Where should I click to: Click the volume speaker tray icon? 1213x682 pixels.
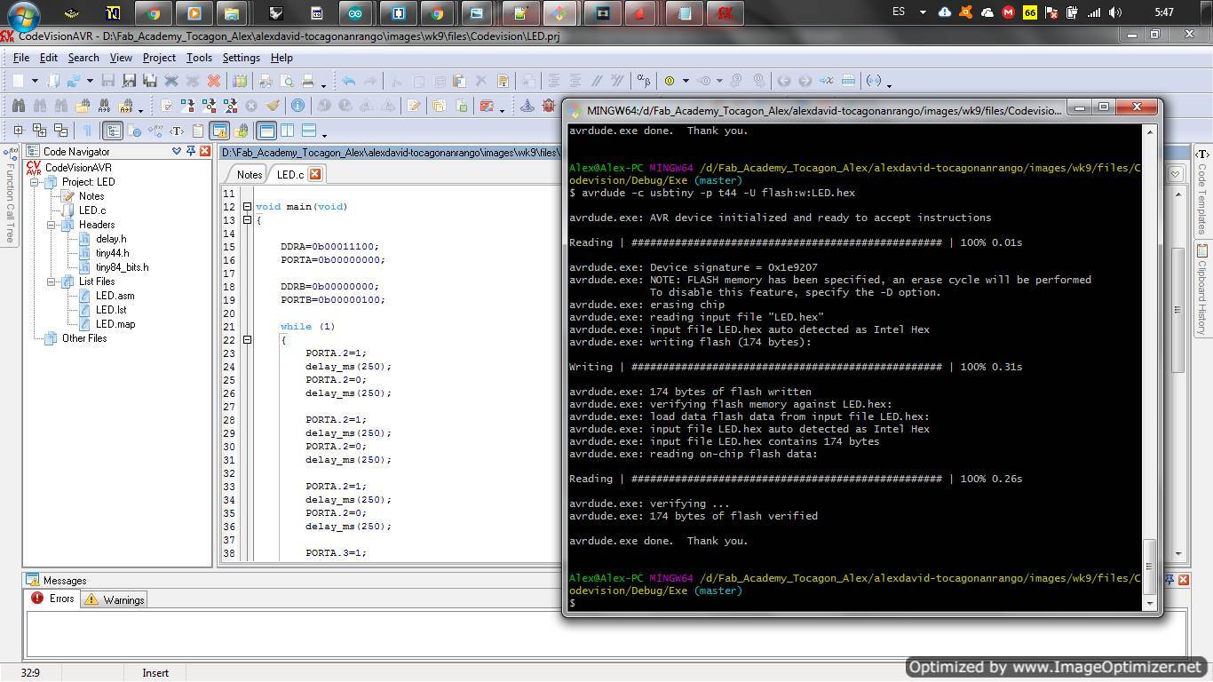(x=1115, y=12)
